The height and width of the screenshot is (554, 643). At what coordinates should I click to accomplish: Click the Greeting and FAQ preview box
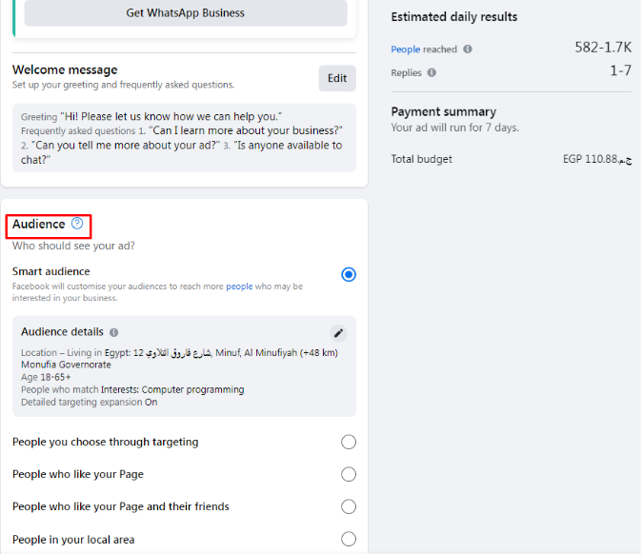coord(184,138)
